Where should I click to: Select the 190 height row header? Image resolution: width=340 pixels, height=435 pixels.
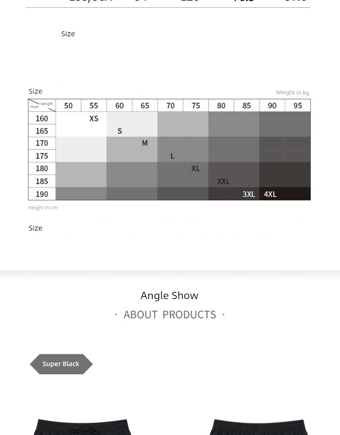point(42,194)
